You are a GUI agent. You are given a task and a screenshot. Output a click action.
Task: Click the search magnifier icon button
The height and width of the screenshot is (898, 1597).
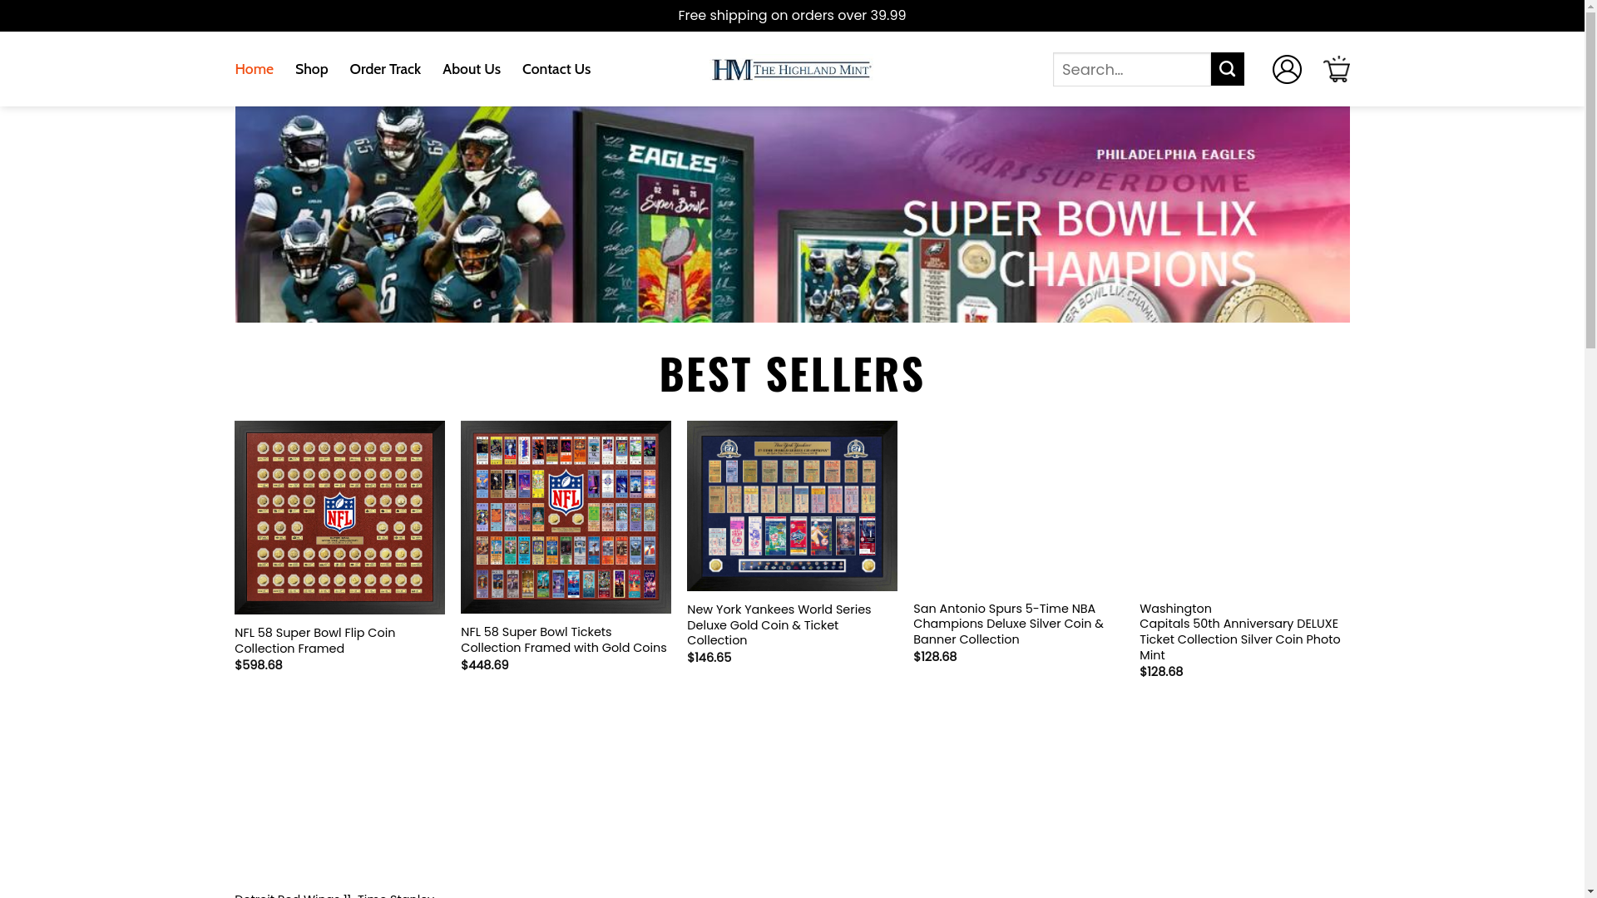click(x=1227, y=69)
